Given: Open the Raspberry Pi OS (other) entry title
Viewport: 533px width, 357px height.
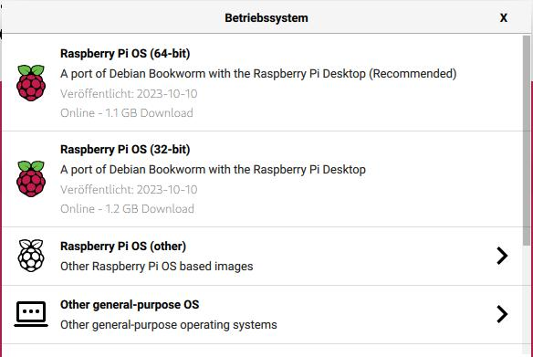Looking at the screenshot, I should point(123,247).
